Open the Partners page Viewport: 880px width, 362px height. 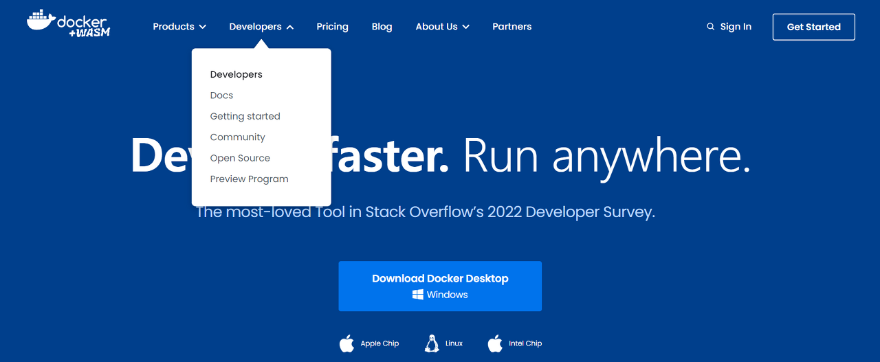coord(512,27)
